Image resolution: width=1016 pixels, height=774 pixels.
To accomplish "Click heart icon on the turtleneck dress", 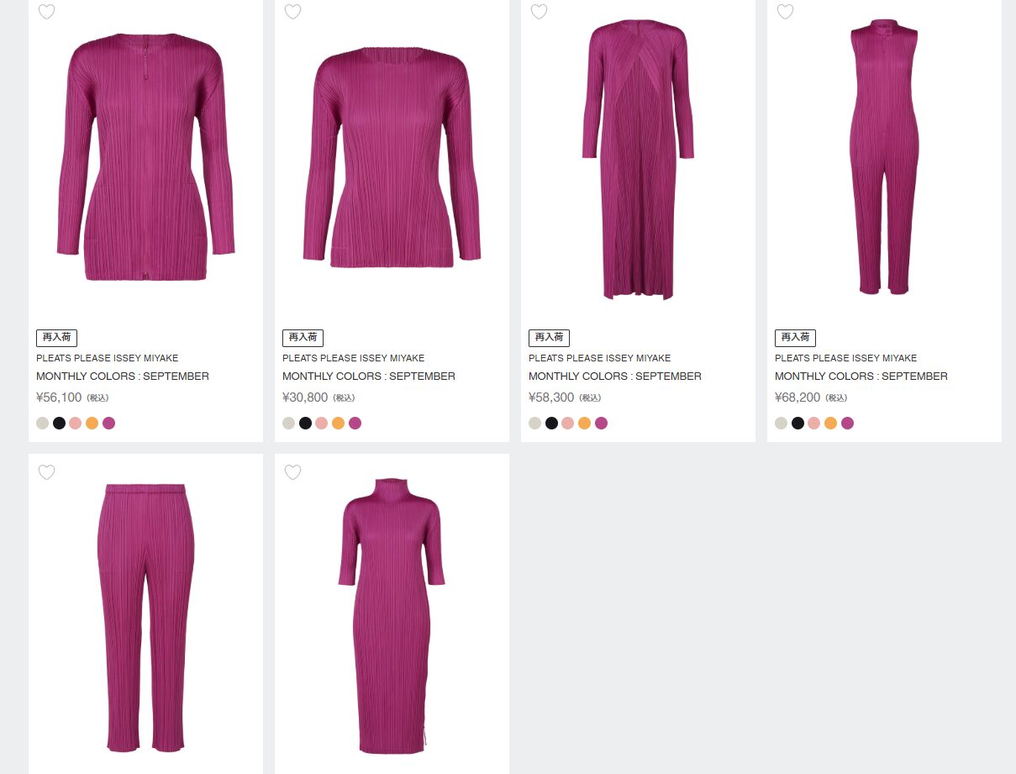I will (x=292, y=472).
